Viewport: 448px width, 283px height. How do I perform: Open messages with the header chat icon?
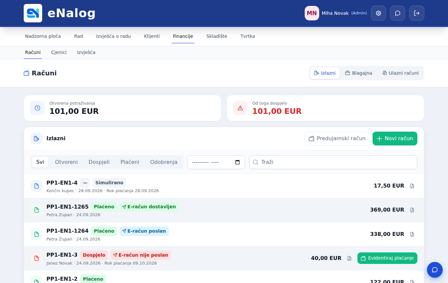pos(398,13)
